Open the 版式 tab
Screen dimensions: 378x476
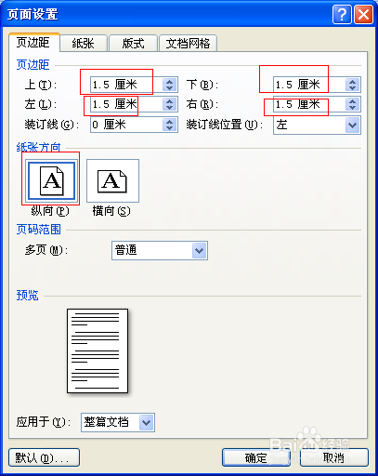(x=133, y=44)
